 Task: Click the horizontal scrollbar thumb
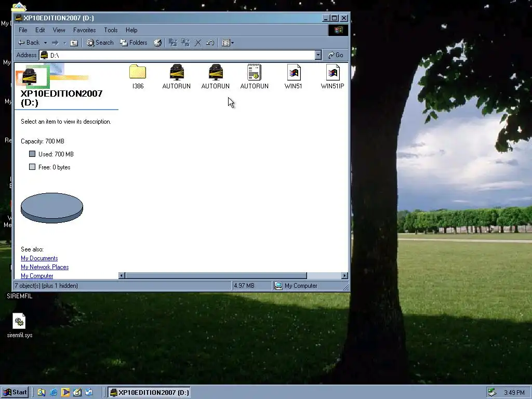pos(216,275)
